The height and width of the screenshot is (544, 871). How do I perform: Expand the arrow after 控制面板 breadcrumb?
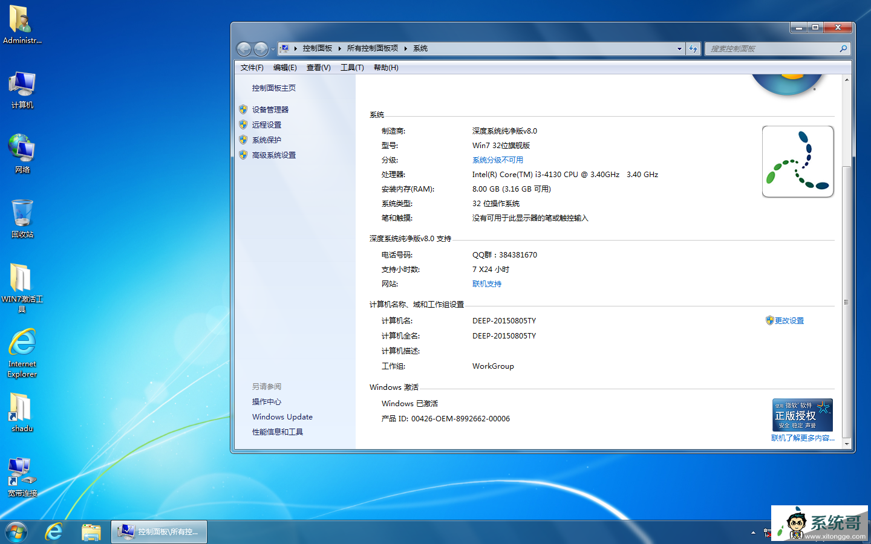[339, 48]
